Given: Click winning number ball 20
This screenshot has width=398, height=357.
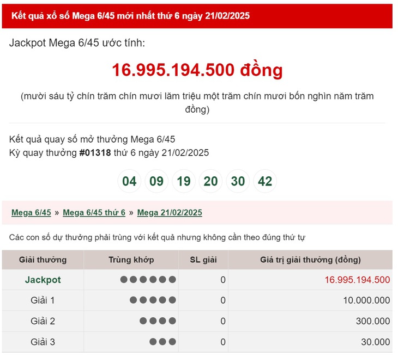Looking at the screenshot, I should coord(210,181).
